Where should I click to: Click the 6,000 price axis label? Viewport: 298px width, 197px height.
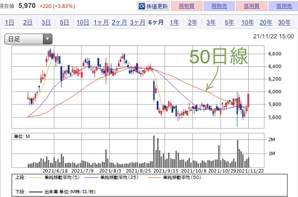pos(275,92)
